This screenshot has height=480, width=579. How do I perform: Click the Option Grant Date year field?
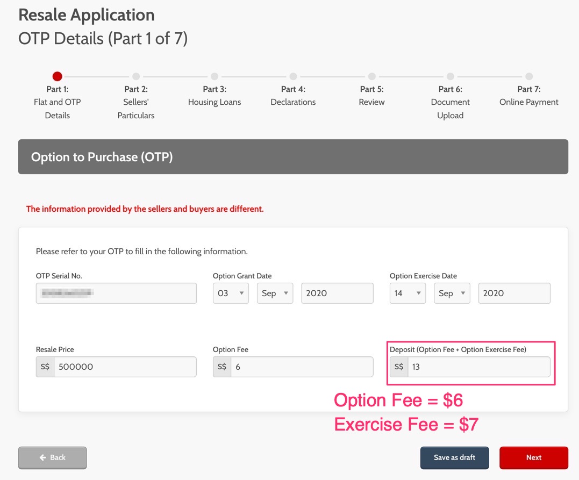(338, 293)
